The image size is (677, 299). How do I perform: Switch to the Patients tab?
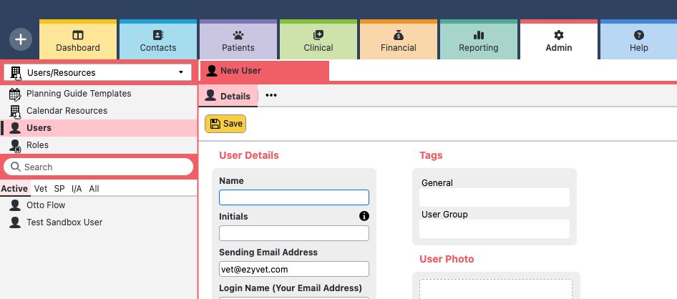238,41
